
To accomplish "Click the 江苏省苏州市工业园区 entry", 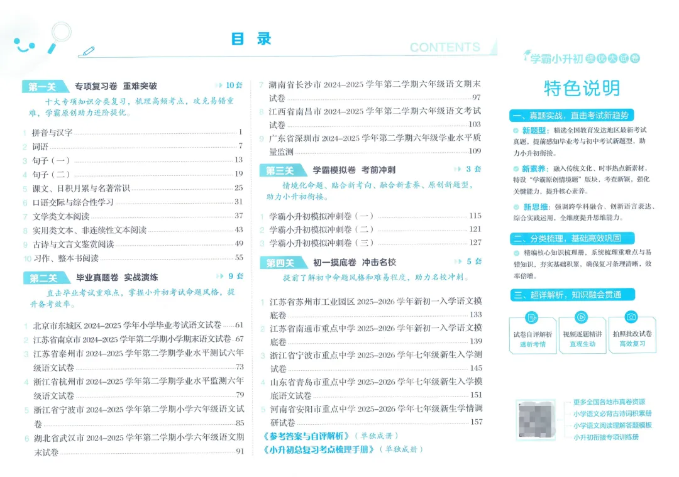I will tap(371, 308).
